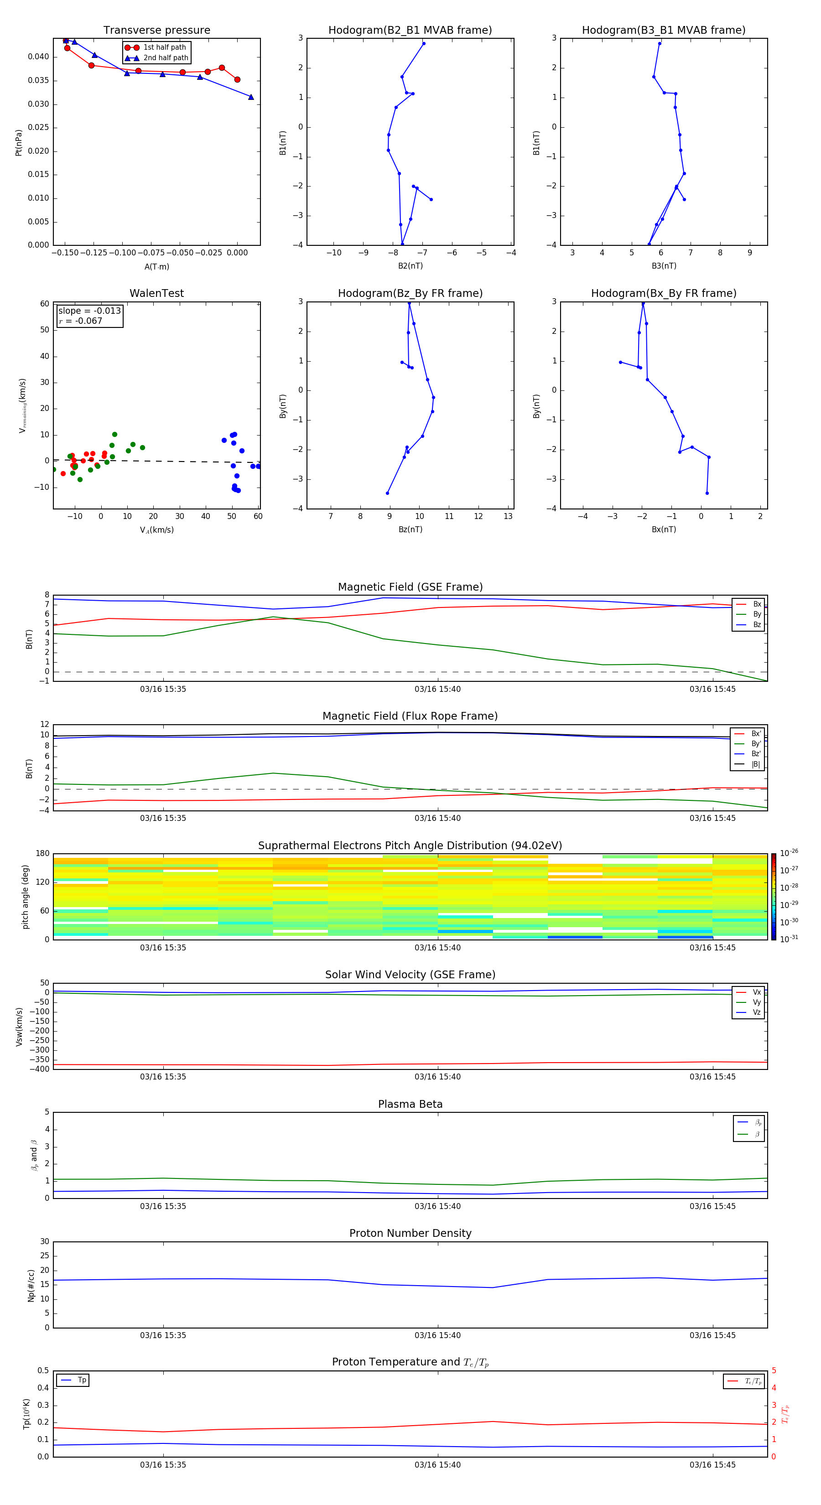821x1505 pixels.
Task: Select the "slope = -0.013" annotation
Action: [89, 311]
